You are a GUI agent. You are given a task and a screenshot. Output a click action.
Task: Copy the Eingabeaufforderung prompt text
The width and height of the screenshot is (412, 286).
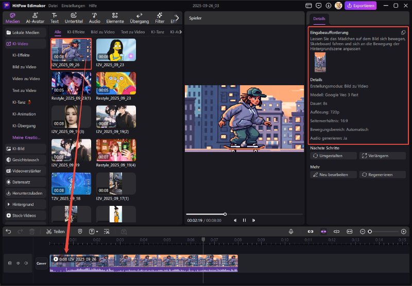coord(403,32)
